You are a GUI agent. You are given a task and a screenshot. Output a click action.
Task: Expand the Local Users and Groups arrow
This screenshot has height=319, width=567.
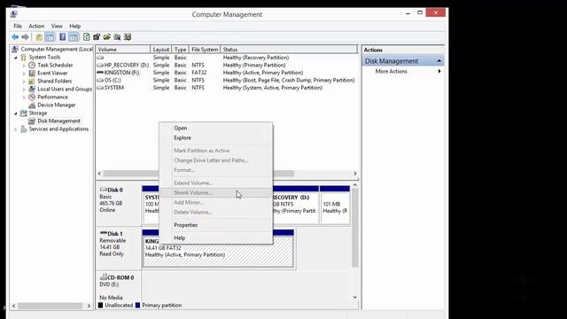pyautogui.click(x=24, y=89)
